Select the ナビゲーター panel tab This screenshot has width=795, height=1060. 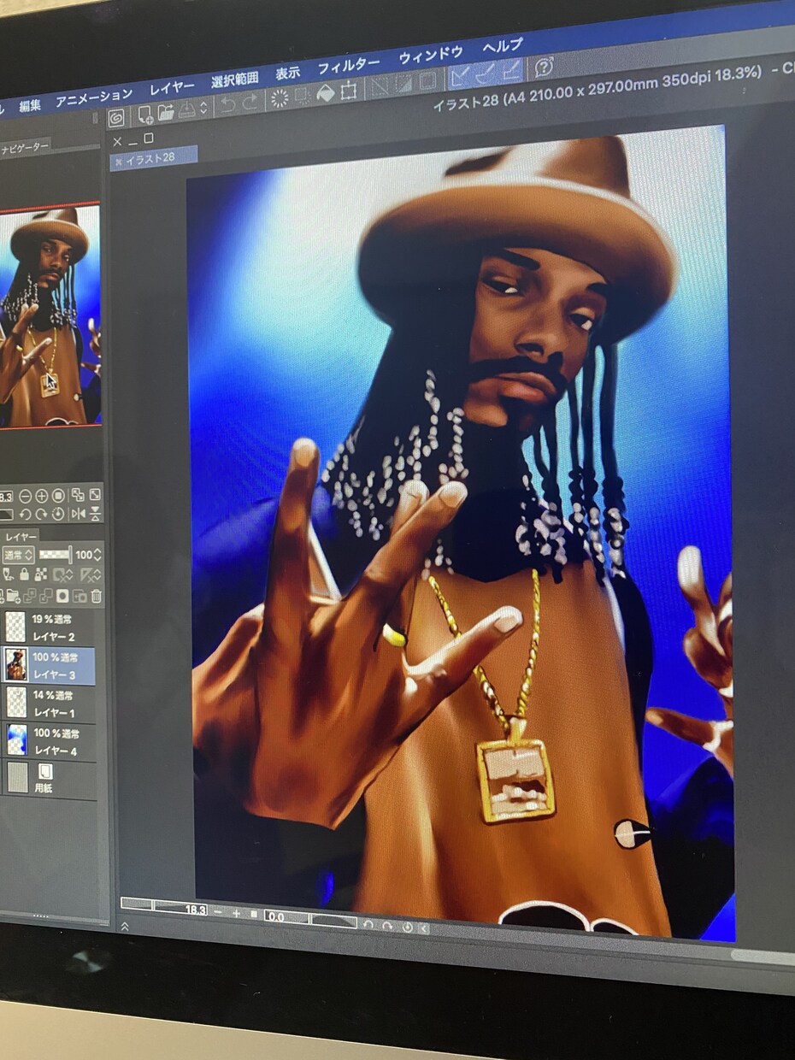25,147
